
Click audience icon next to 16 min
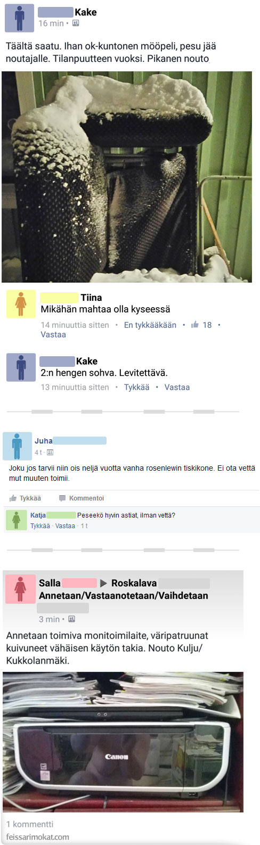click(76, 23)
